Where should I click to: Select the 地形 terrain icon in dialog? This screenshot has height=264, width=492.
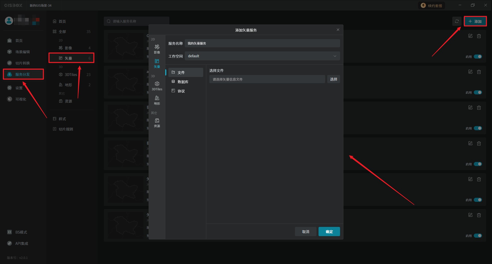coord(157,100)
